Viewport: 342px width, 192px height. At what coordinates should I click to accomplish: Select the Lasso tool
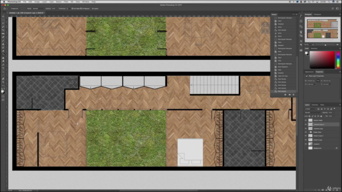click(3, 23)
